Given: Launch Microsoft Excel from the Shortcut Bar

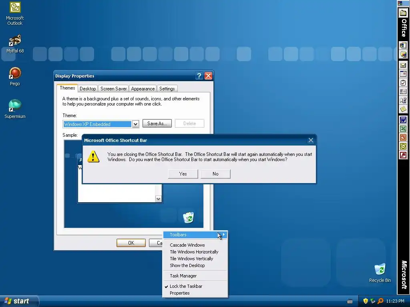Looking at the screenshot, I should click(x=403, y=129).
